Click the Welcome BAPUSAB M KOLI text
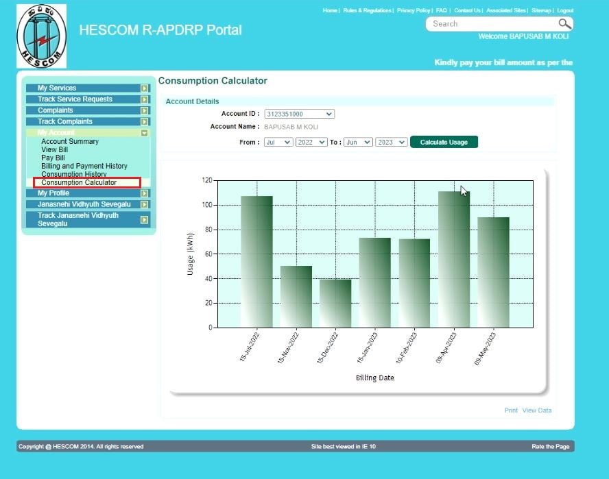 point(523,36)
